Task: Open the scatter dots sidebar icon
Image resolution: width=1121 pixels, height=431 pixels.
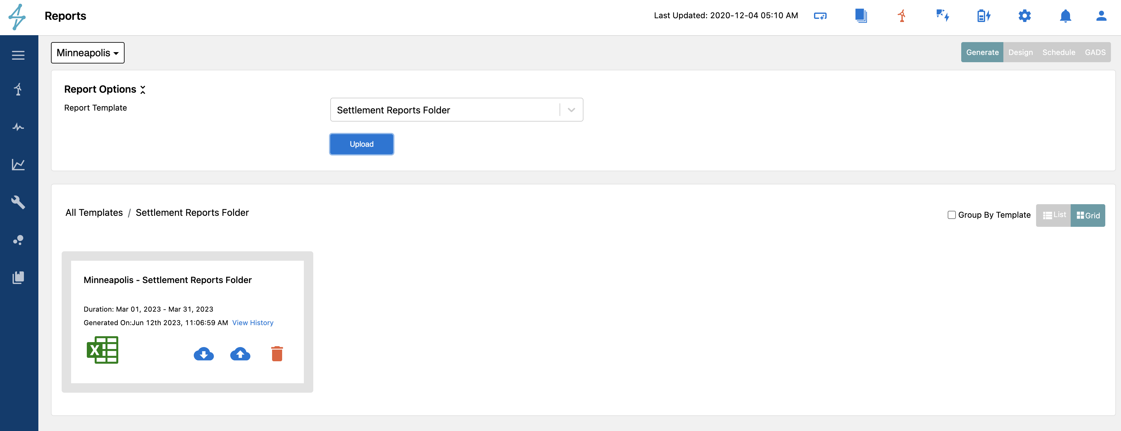Action: [18, 240]
